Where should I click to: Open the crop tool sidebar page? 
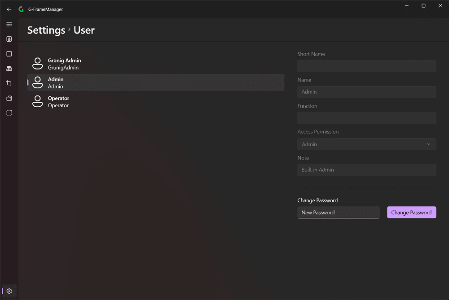9,83
